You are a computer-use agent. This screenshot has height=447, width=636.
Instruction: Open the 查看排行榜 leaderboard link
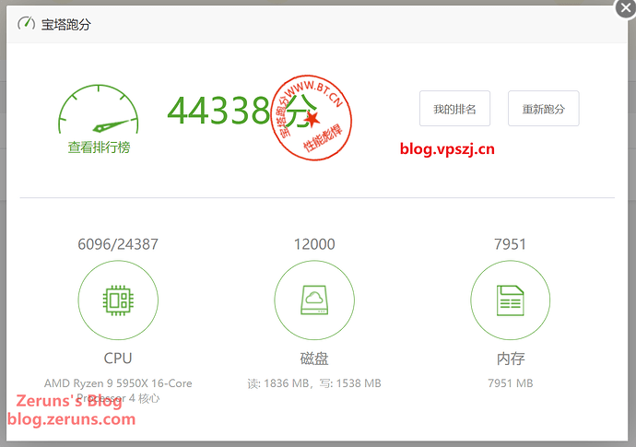tap(99, 147)
